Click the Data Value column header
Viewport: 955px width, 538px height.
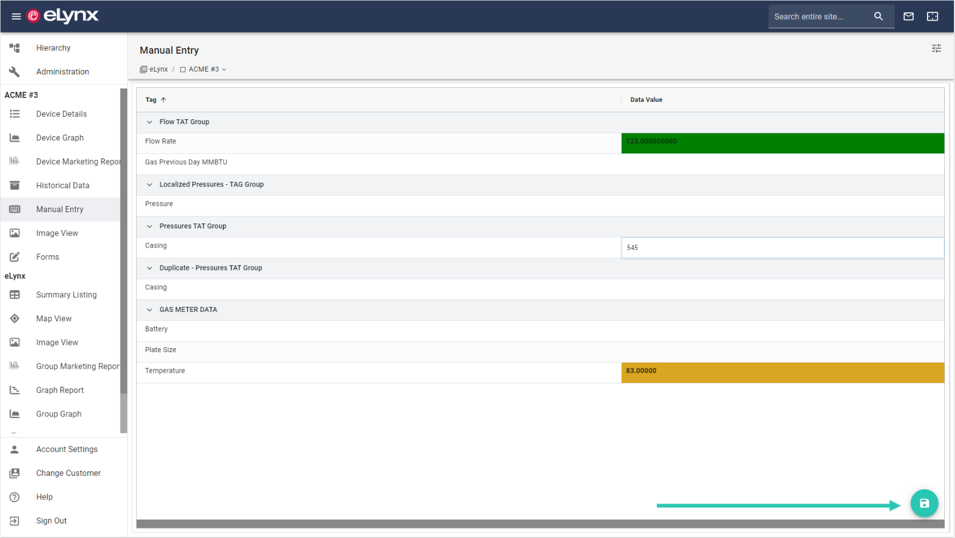pos(646,100)
